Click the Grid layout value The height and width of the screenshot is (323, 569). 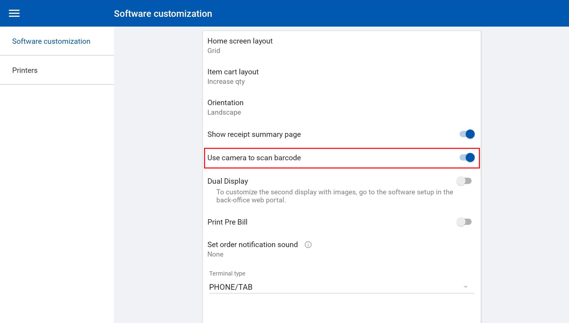[x=214, y=51]
